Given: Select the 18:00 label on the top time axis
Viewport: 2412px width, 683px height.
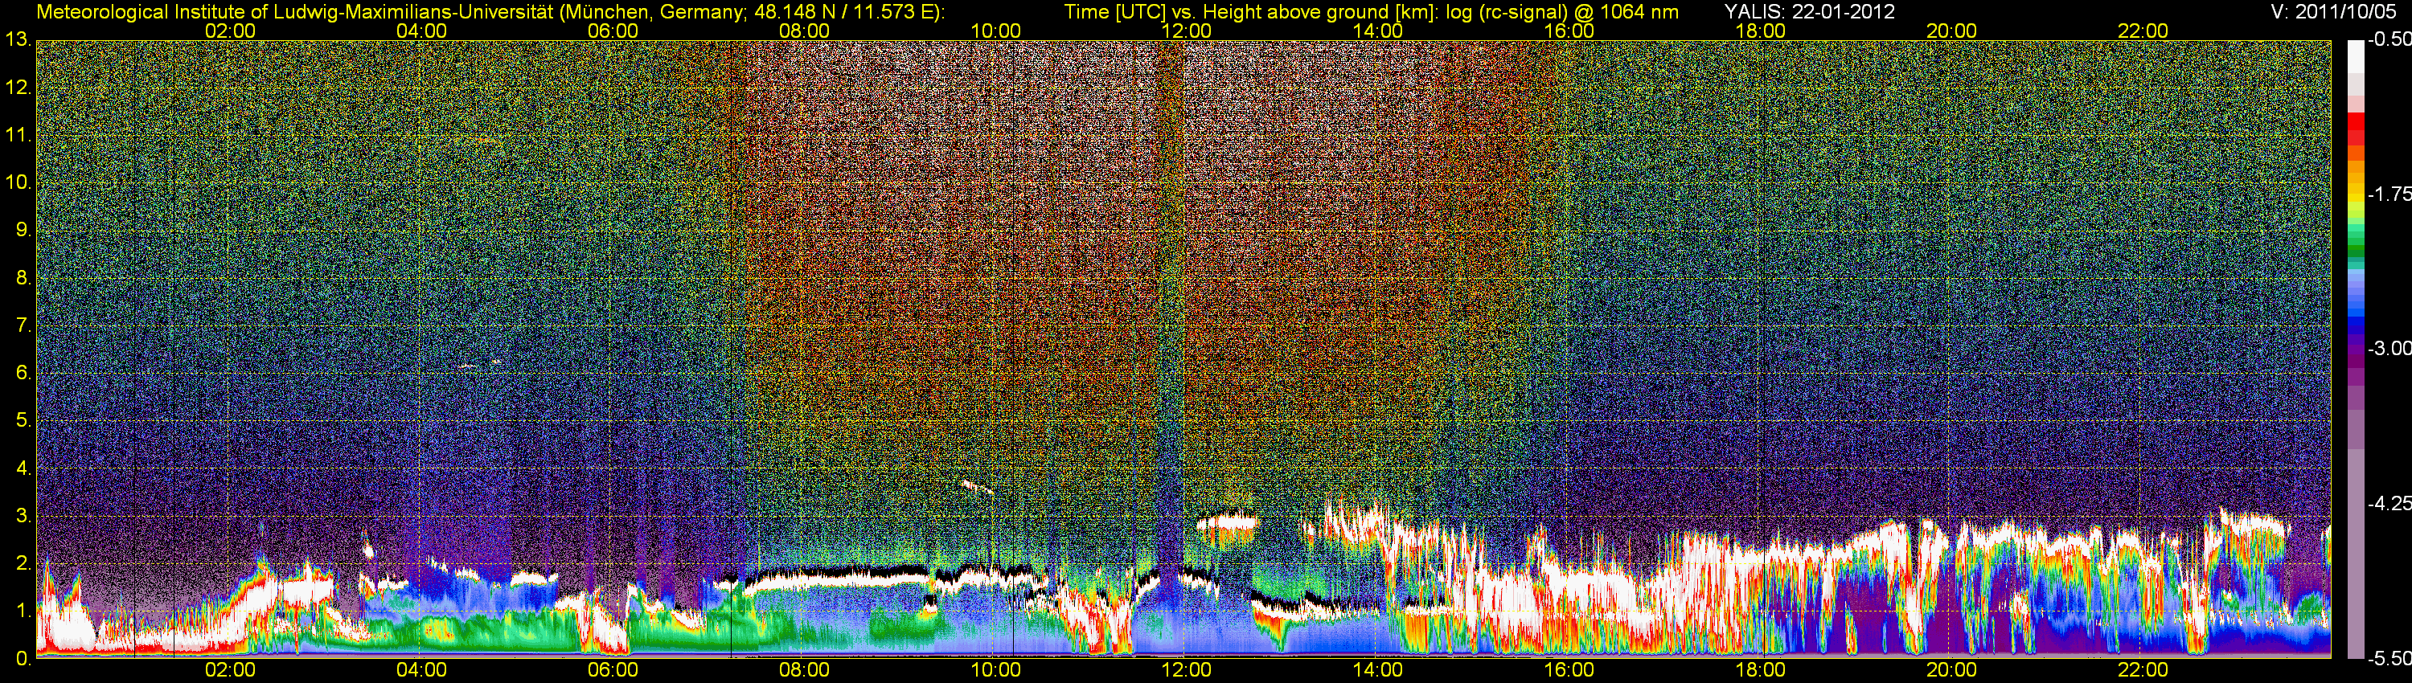Looking at the screenshot, I should (1760, 31).
